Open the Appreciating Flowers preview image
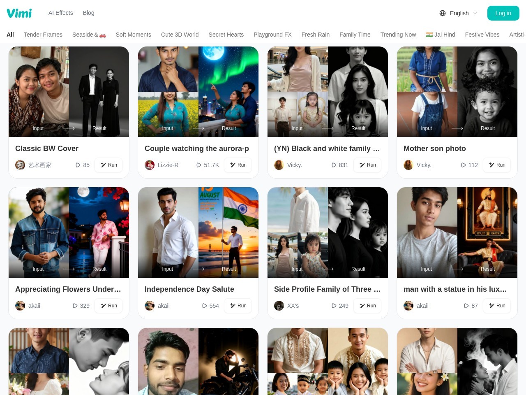The image size is (526, 395). pyautogui.click(x=69, y=232)
